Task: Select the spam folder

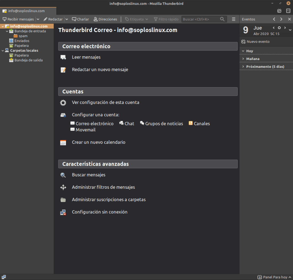Action: (23, 36)
